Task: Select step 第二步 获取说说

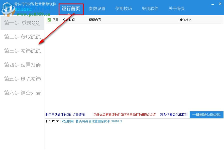Action: 22,37
